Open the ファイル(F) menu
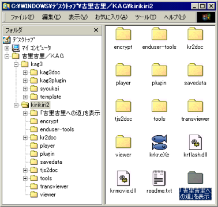 (22, 17)
